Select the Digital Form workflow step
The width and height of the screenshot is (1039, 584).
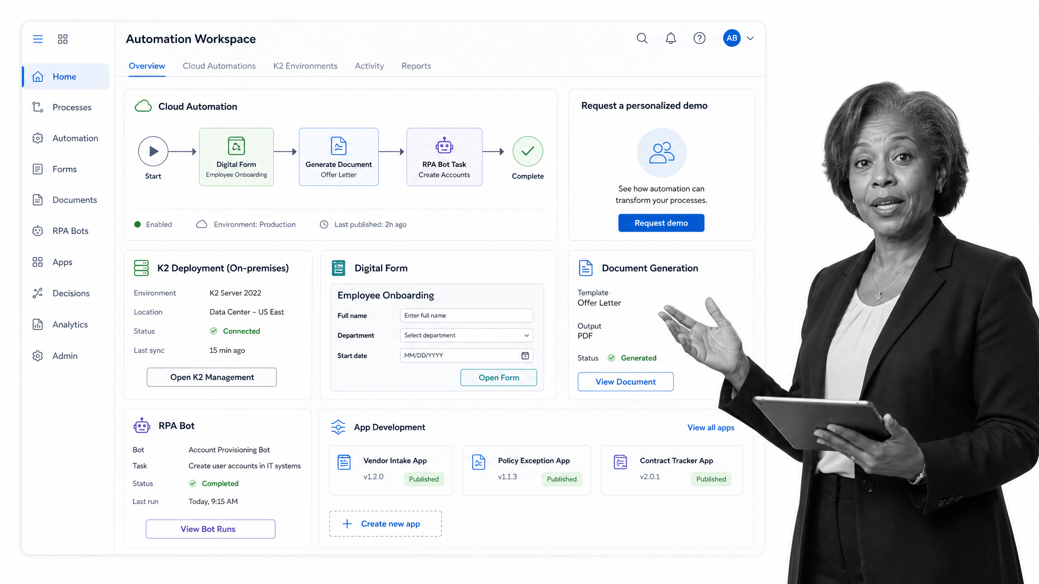(x=236, y=157)
